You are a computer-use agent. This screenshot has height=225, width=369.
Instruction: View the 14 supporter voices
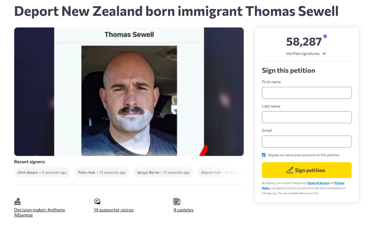pyautogui.click(x=113, y=210)
